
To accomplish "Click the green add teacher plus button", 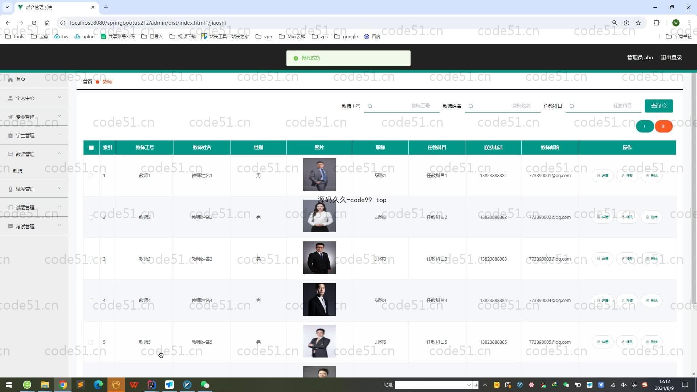I will pos(644,126).
